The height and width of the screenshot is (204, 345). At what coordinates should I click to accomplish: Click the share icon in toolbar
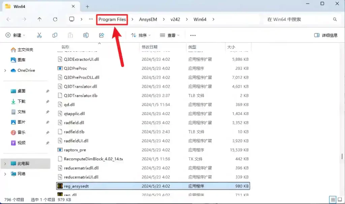101,35
